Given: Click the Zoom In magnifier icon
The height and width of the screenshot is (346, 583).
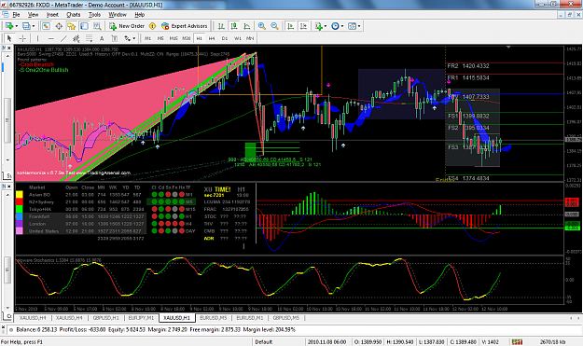Looking at the screenshot, I should 262,26.
